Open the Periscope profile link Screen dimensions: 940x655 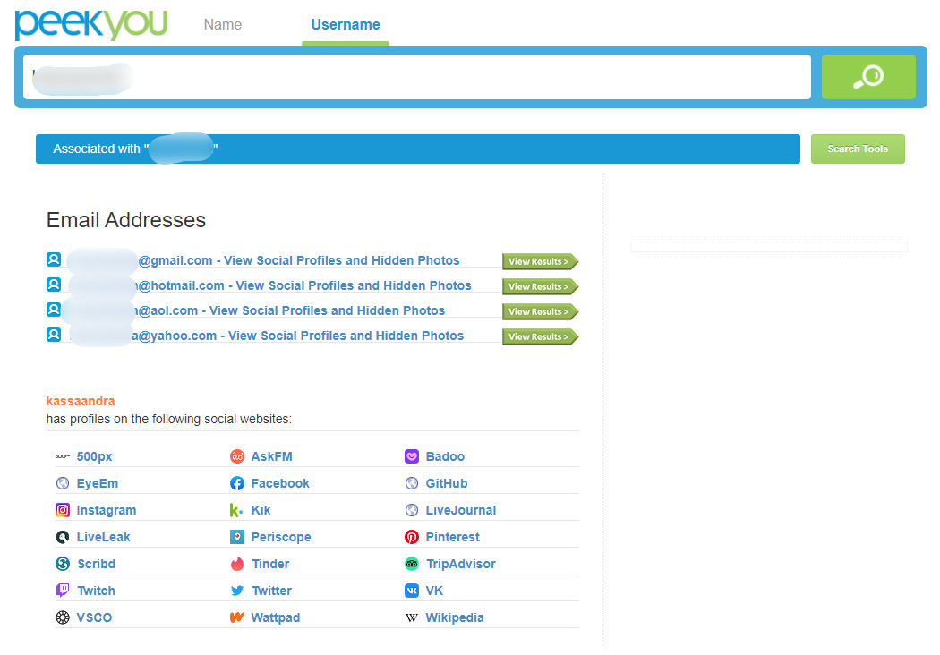tap(281, 538)
